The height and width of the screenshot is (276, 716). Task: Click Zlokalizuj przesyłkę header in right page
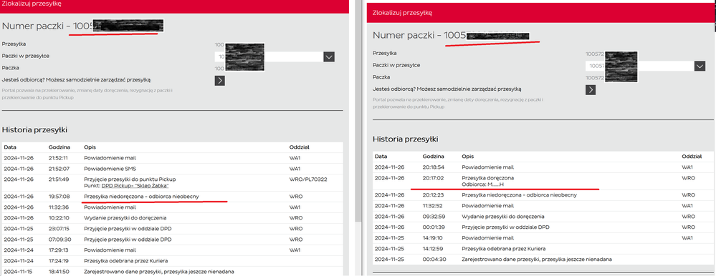(402, 13)
